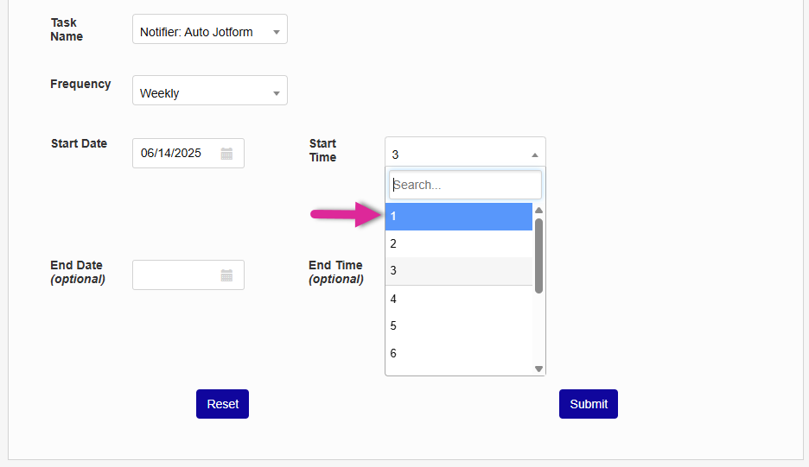The image size is (809, 467).
Task: Click the dropdown Search field
Action: pos(465,185)
